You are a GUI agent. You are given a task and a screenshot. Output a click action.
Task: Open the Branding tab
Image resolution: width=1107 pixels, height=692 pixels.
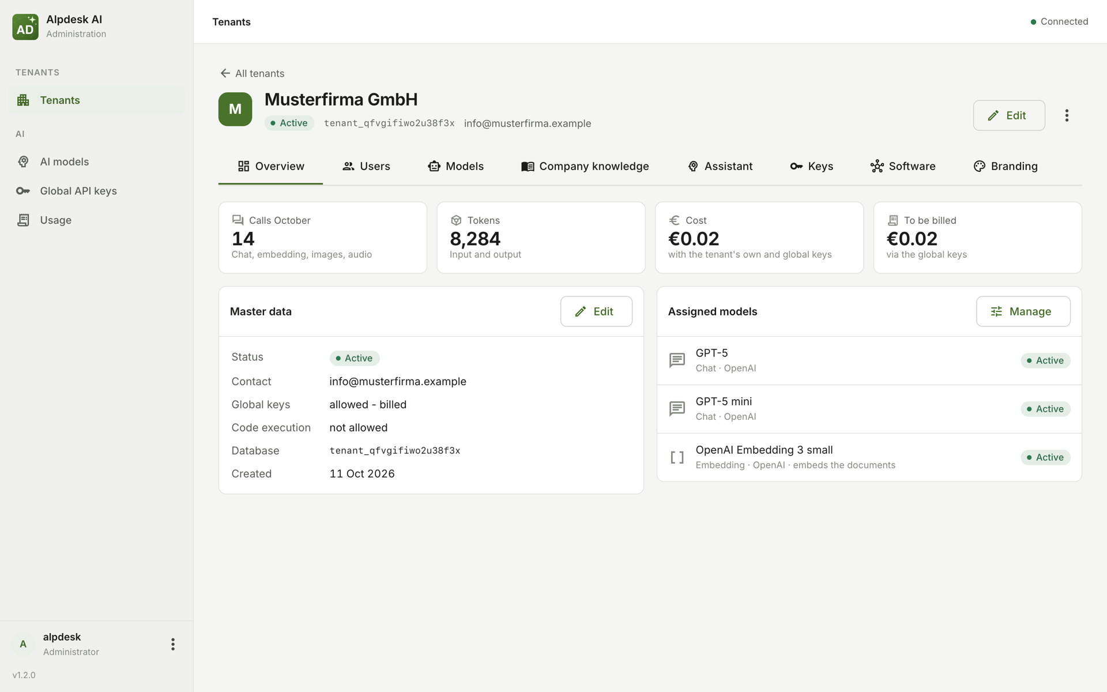coord(1006,167)
